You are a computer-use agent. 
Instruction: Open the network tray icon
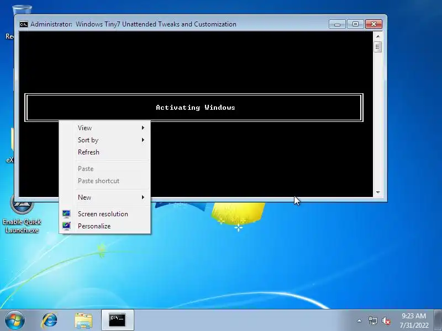372,321
